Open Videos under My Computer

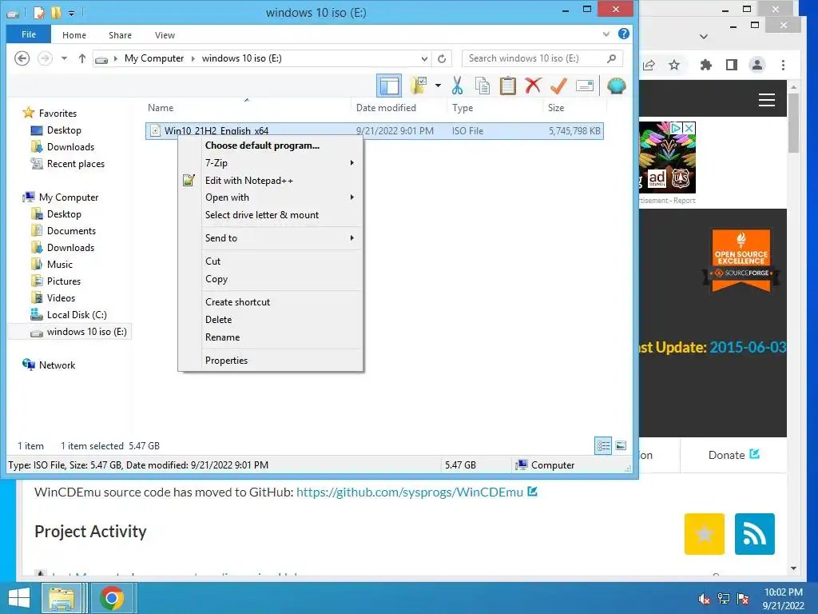(x=54, y=298)
